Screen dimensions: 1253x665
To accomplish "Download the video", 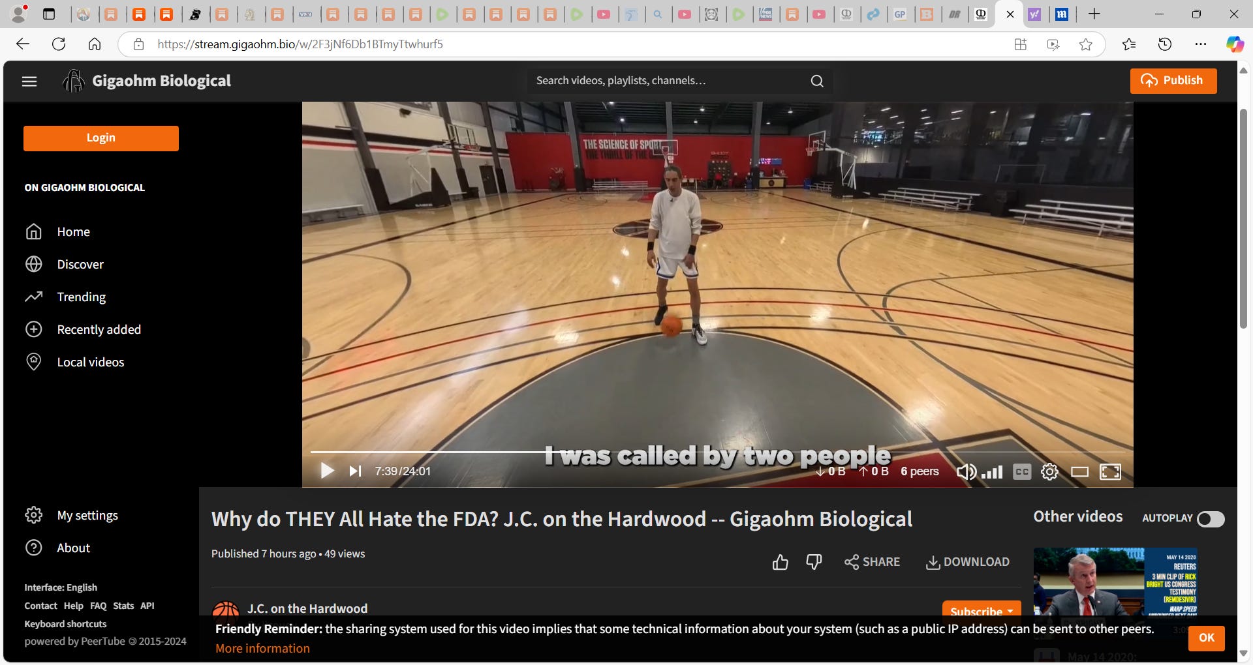I will pos(967,562).
